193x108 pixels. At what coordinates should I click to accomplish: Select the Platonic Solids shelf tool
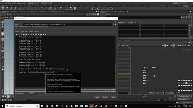(x=61, y=8)
